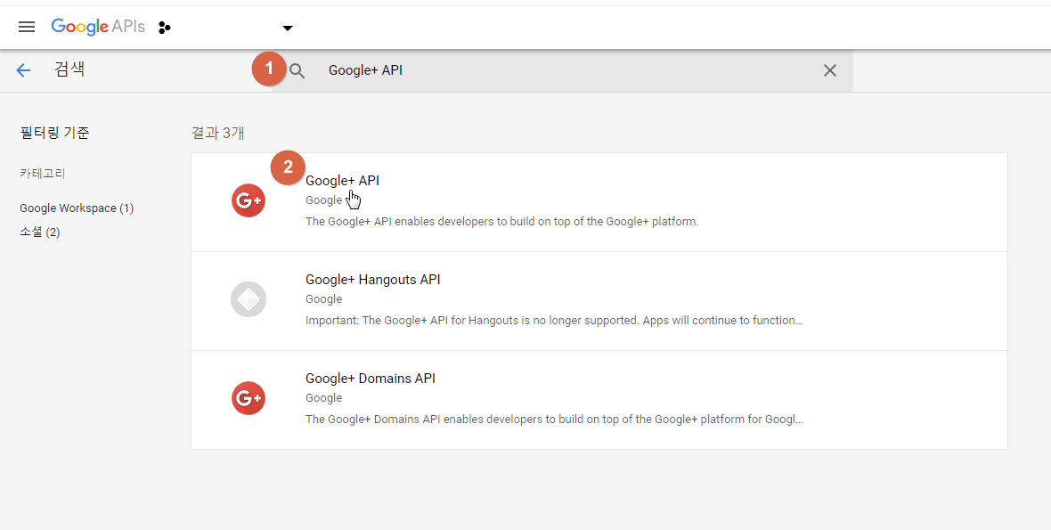Click Domains API description text
Screen dimensions: 1051x530
point(554,420)
